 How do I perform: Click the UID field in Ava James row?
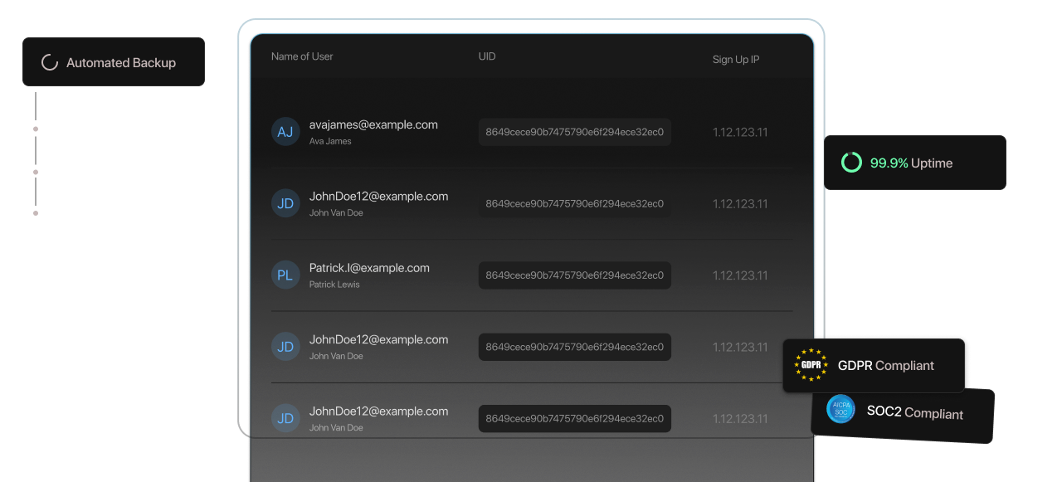[x=574, y=132]
